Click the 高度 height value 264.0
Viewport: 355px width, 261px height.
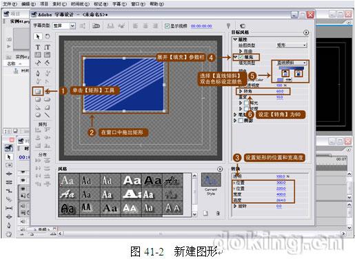pos(281,200)
